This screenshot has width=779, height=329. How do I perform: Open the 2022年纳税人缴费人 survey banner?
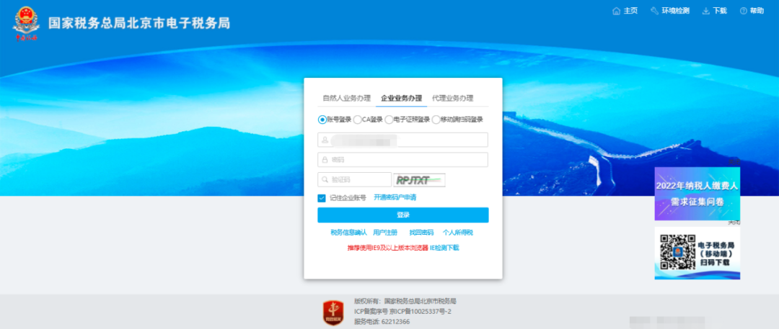697,194
